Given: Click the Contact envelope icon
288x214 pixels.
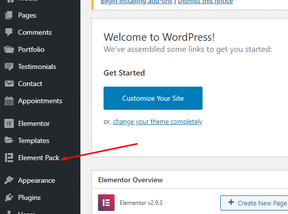Looking at the screenshot, I should (x=9, y=84).
